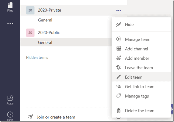Screen dimensions: 174x122
Task: Click the Manage team gear icon
Action: (x=119, y=39)
